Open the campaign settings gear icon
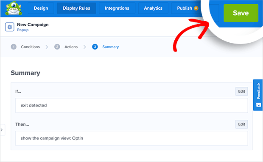 (x=10, y=27)
